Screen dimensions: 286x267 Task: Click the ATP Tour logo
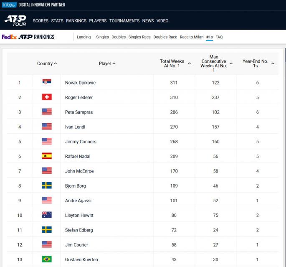[15, 20]
